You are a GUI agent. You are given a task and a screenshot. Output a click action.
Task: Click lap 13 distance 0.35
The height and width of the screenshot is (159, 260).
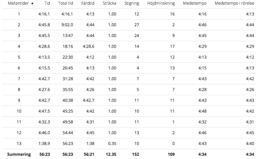pyautogui.click(x=112, y=143)
